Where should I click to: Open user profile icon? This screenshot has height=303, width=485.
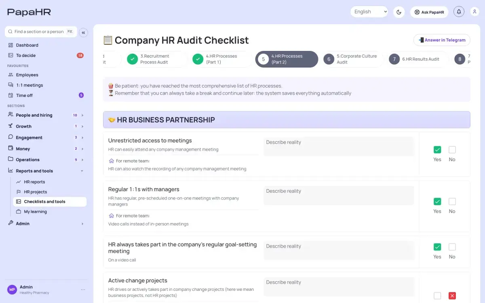(475, 12)
